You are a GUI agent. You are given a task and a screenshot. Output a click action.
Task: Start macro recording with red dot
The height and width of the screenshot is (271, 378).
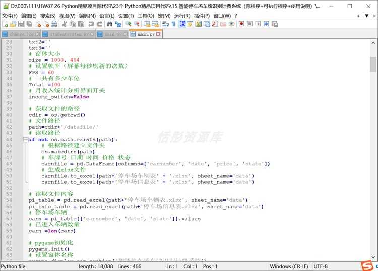pyautogui.click(x=241, y=24)
